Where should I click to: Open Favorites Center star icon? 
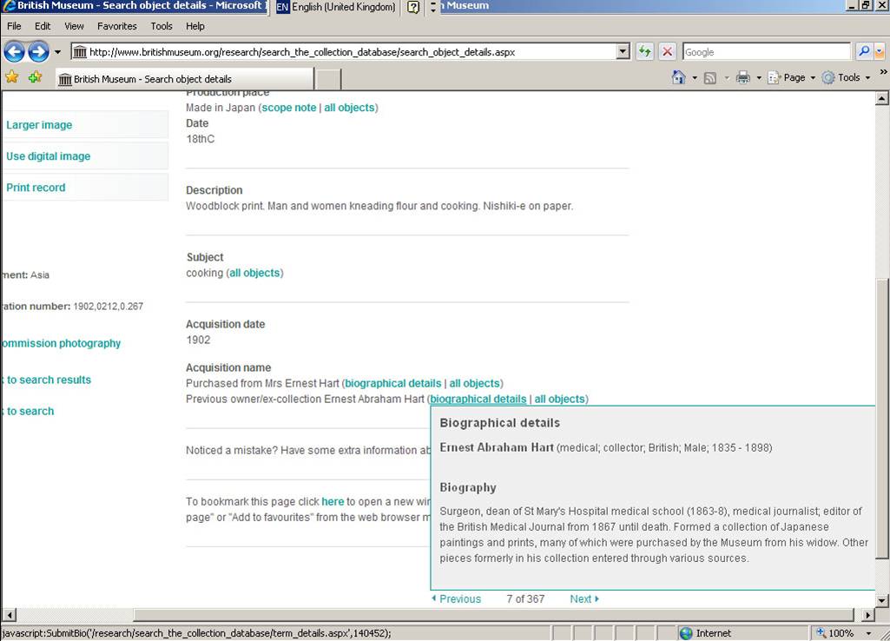pyautogui.click(x=12, y=78)
